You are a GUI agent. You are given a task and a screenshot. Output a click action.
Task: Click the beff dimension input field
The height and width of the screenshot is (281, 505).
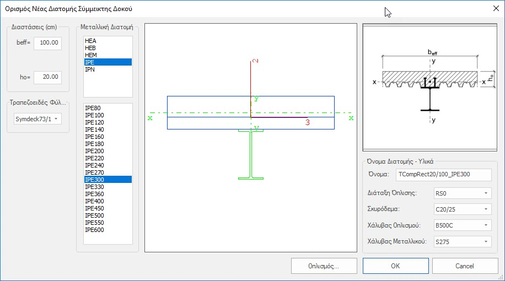tap(47, 44)
